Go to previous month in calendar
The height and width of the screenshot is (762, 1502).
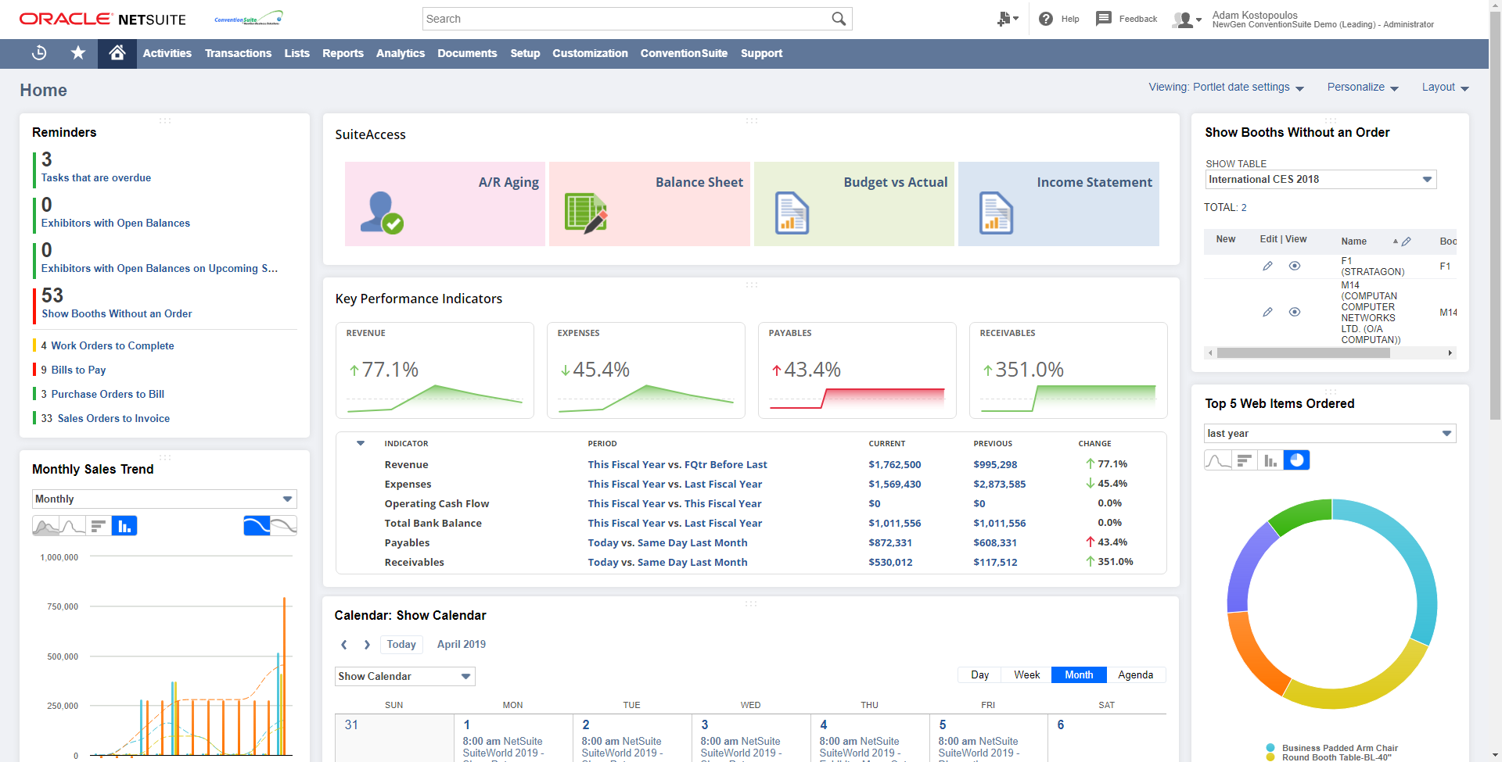[343, 645]
